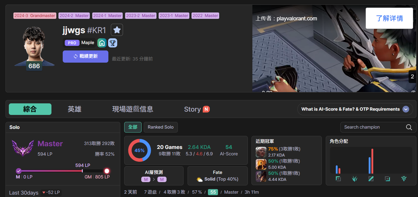Click the AI層預測 M to M prediction
Image resolution: width=418 pixels, height=197 pixels.
(154, 179)
